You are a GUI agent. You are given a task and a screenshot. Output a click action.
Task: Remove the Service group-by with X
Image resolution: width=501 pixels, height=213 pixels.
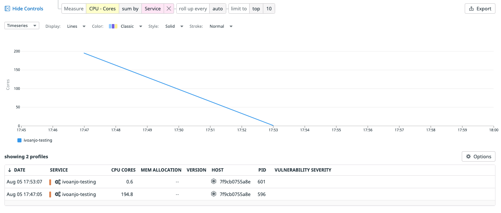tap(169, 9)
